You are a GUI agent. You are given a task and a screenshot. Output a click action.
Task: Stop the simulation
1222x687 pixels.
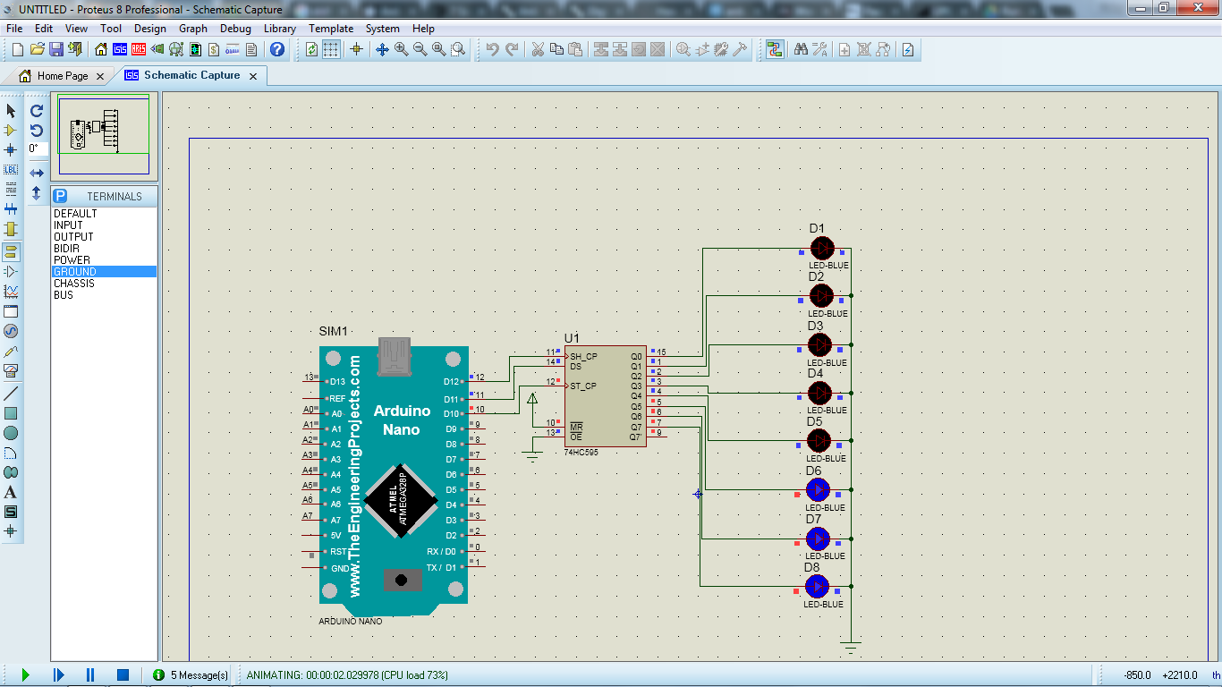pos(121,675)
